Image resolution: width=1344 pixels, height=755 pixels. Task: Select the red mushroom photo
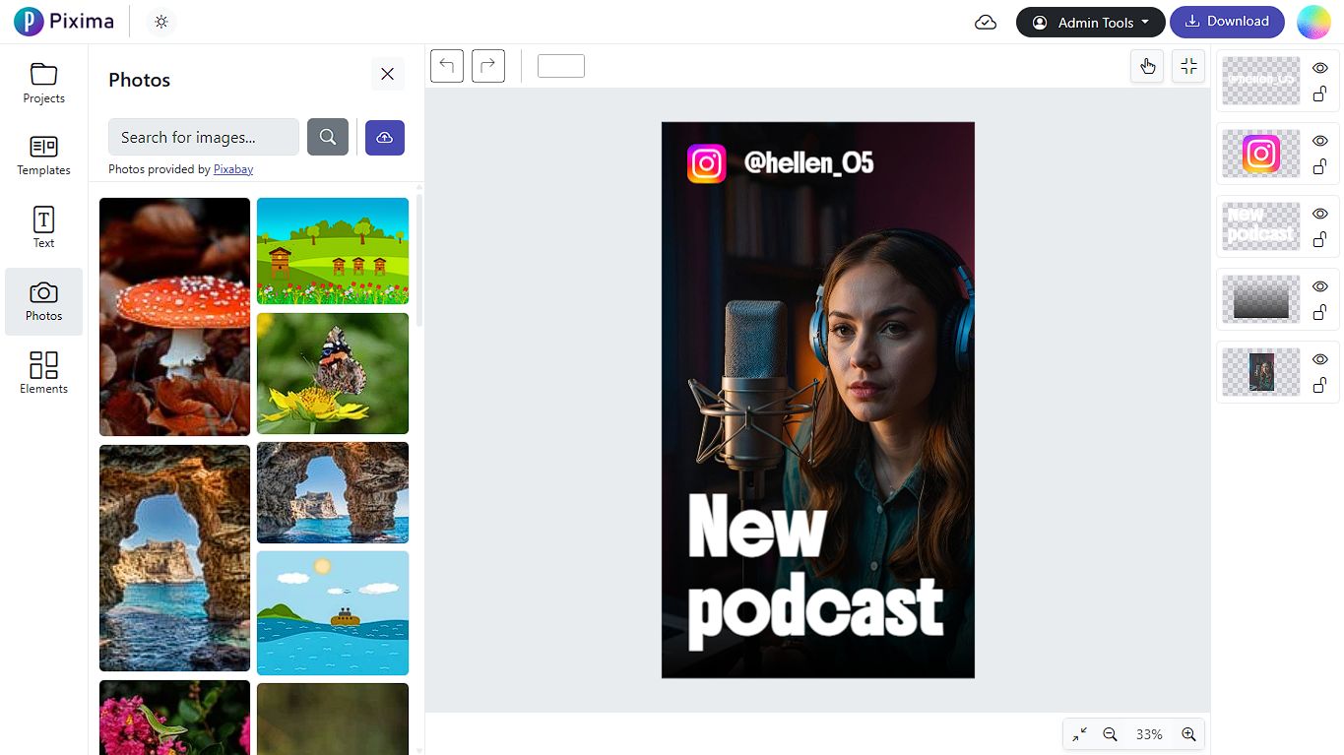coord(174,317)
